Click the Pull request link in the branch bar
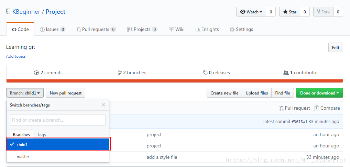Viewport: 350px width, 167px height. click(295, 108)
